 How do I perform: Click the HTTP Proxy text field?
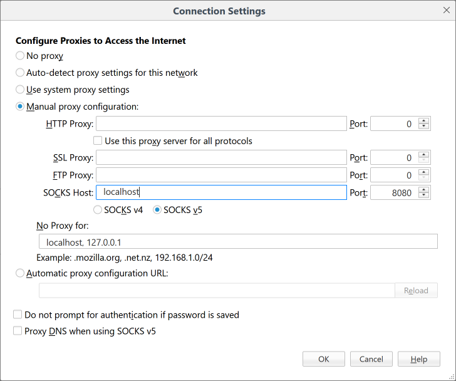coord(221,123)
